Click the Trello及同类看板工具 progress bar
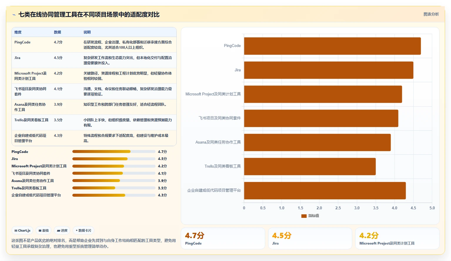 [x=114, y=188]
